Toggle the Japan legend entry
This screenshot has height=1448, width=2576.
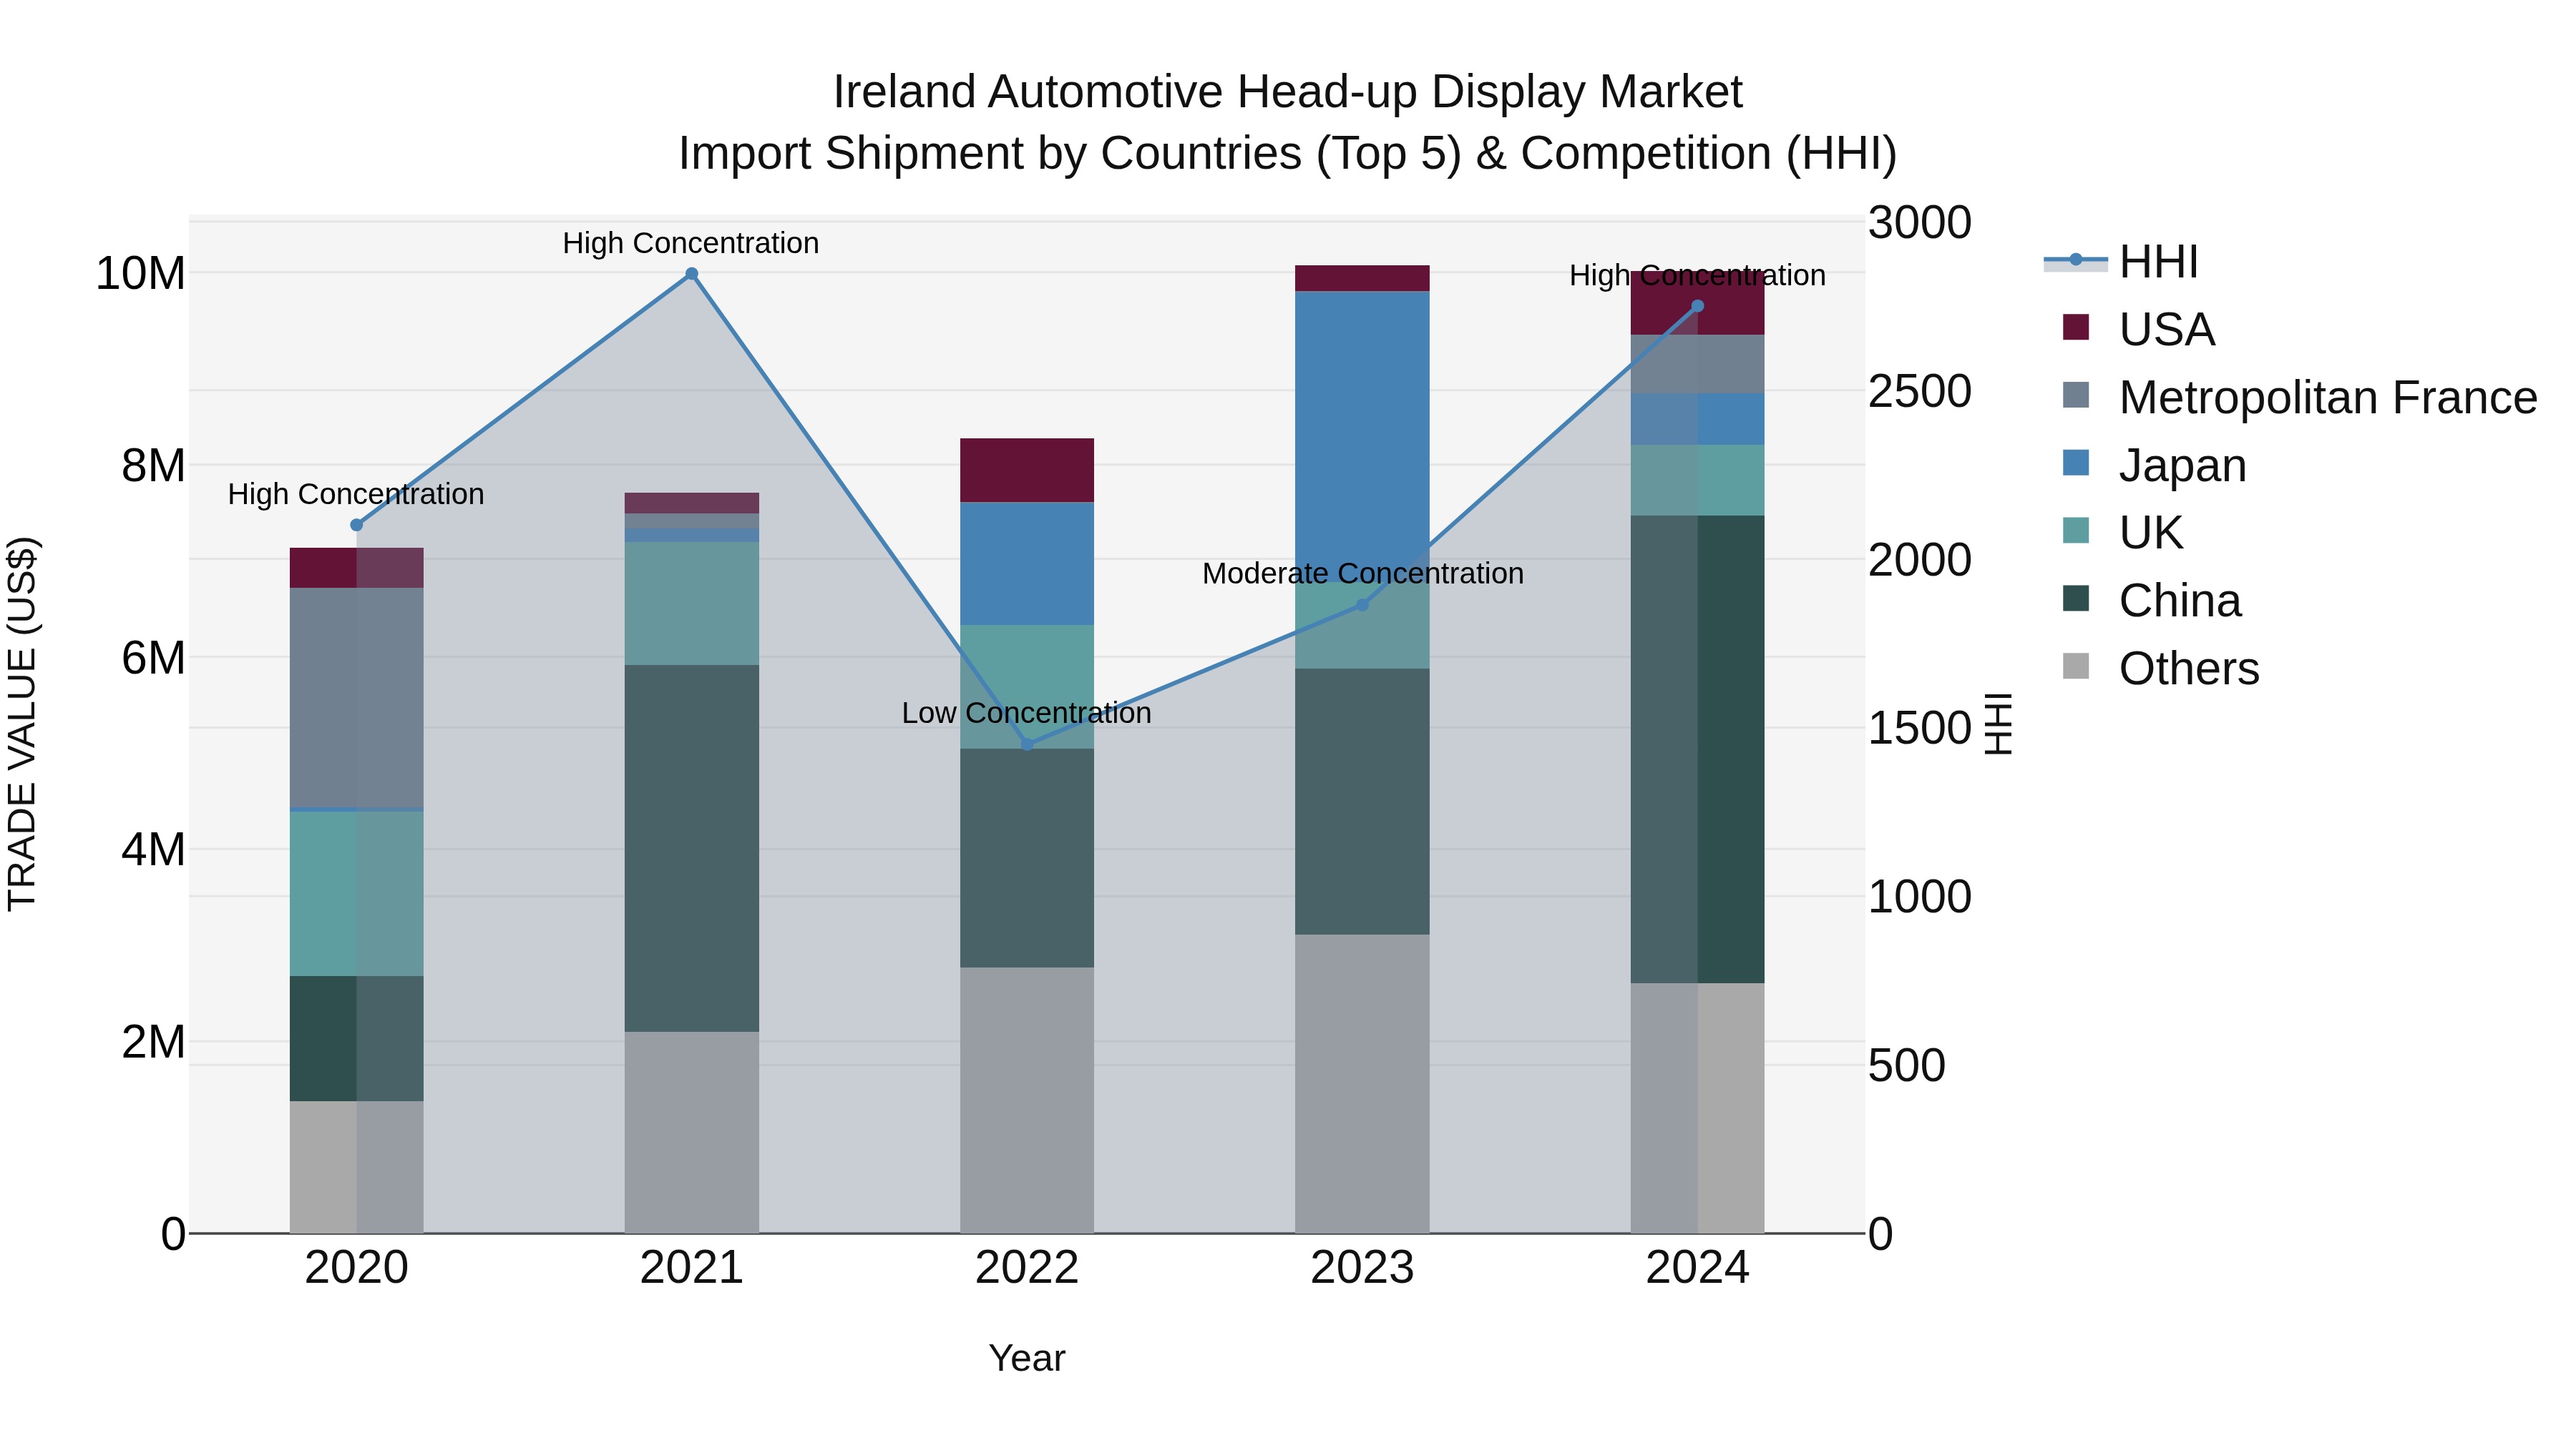point(2154,465)
